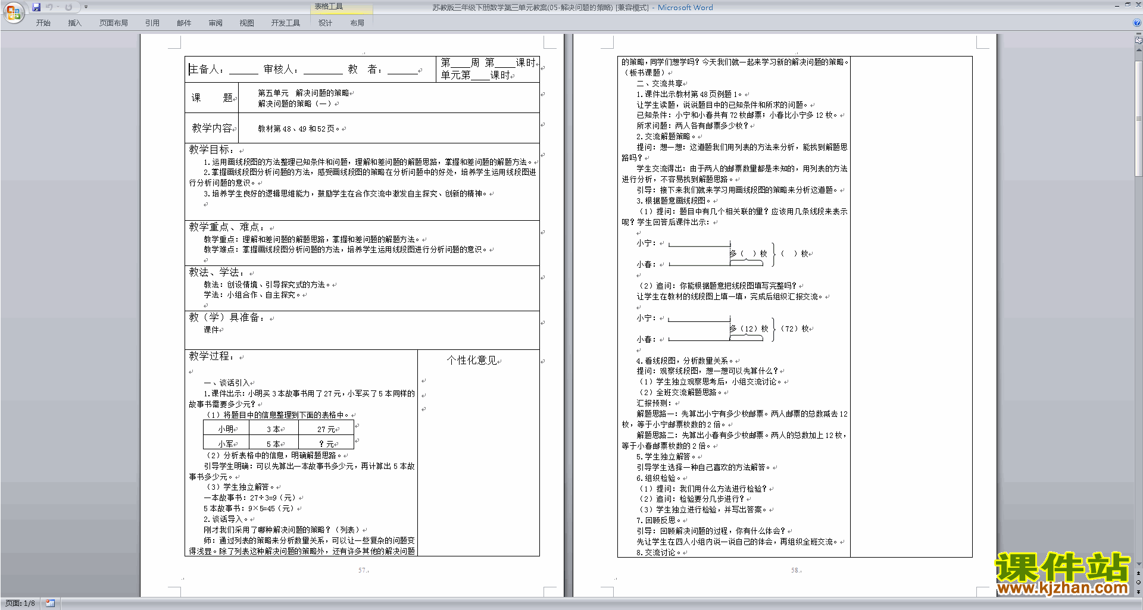Open the 审阅 tab

[x=216, y=23]
